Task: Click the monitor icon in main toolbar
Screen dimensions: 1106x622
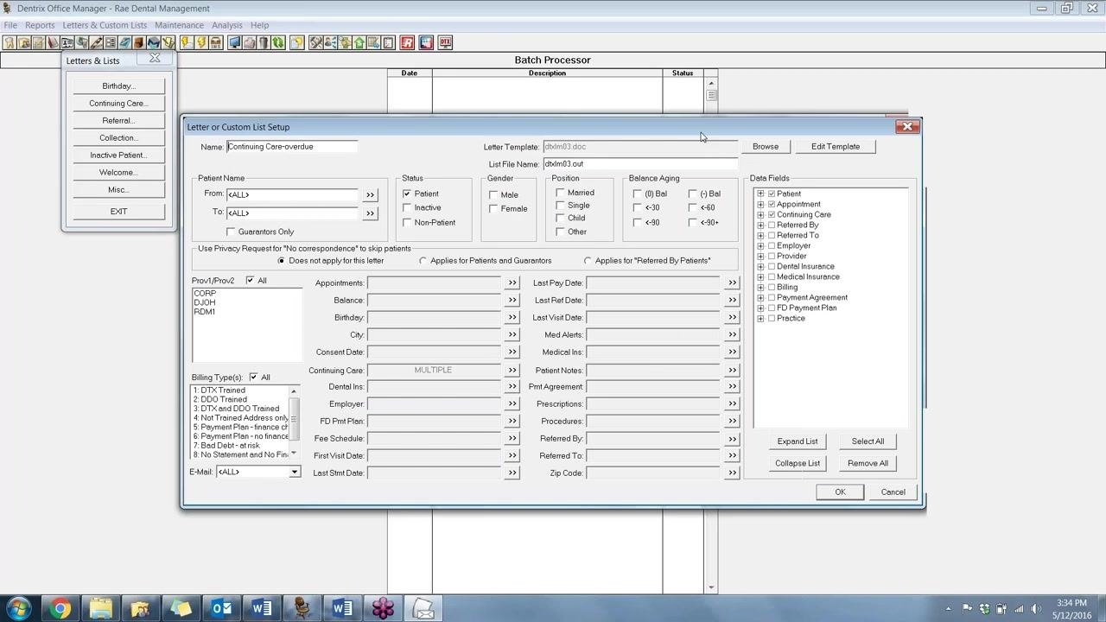Action: pyautogui.click(x=233, y=42)
